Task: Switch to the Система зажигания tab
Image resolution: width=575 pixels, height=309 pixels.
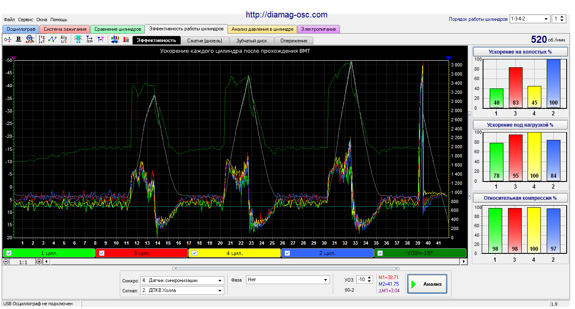Action: [x=65, y=29]
